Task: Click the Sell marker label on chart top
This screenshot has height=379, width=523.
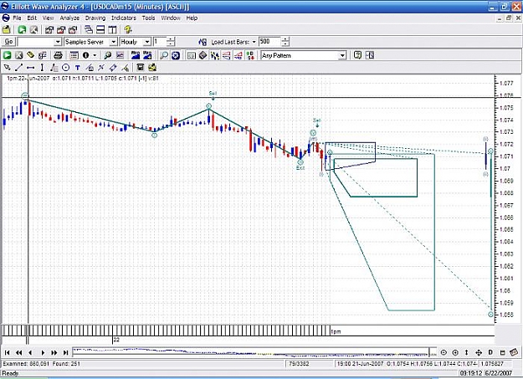Action: click(213, 93)
